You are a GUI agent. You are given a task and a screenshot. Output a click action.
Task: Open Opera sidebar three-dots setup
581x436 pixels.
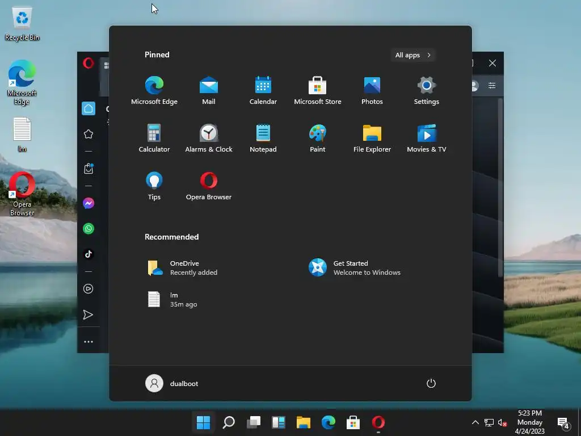(88, 342)
